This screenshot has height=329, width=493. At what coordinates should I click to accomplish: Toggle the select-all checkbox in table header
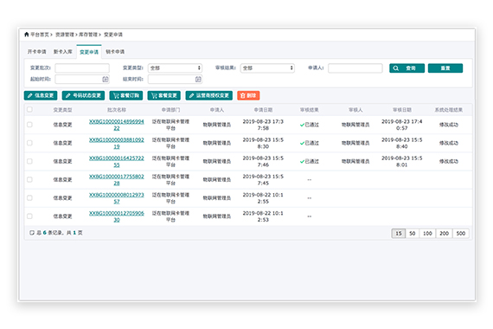[x=29, y=109]
